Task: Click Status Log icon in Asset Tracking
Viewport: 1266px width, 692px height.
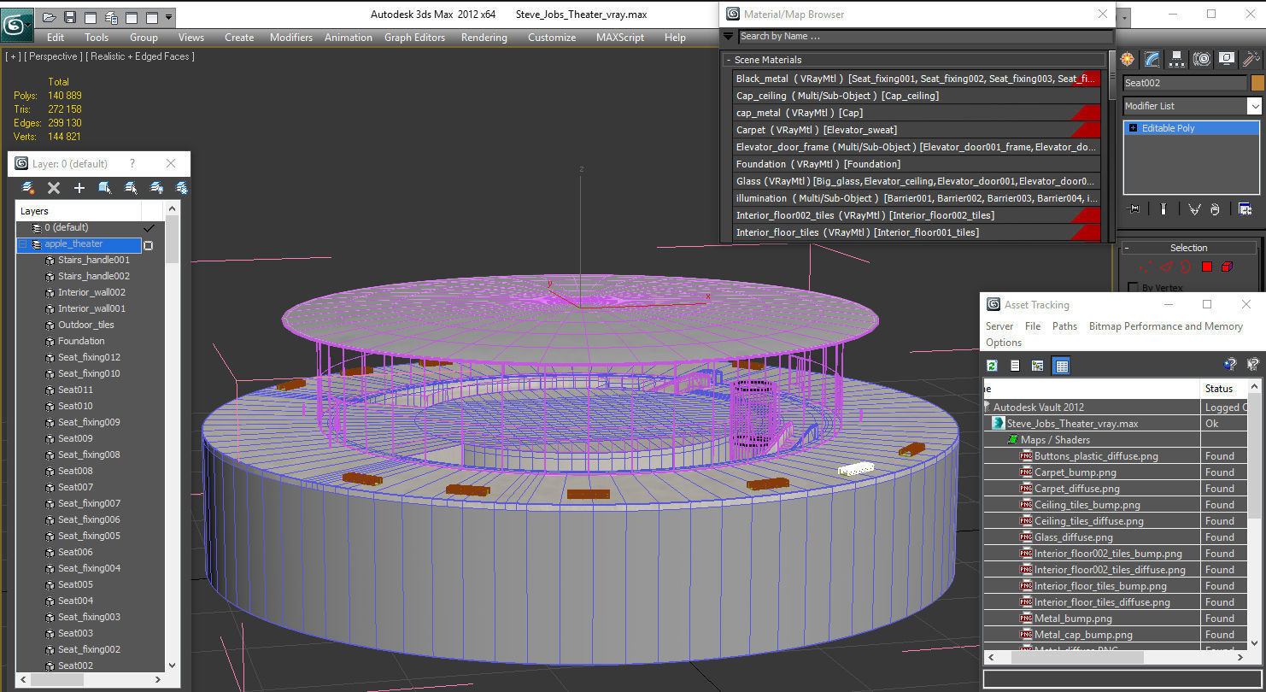Action: pyautogui.click(x=1015, y=366)
